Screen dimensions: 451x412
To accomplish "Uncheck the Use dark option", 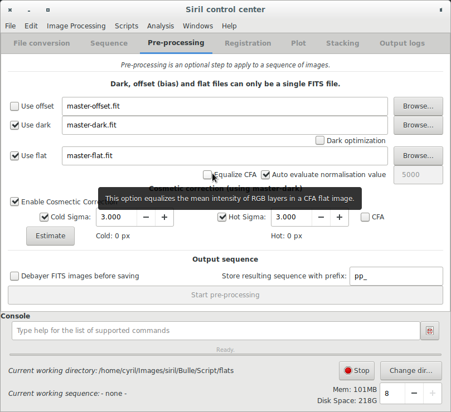I will tap(15, 125).
